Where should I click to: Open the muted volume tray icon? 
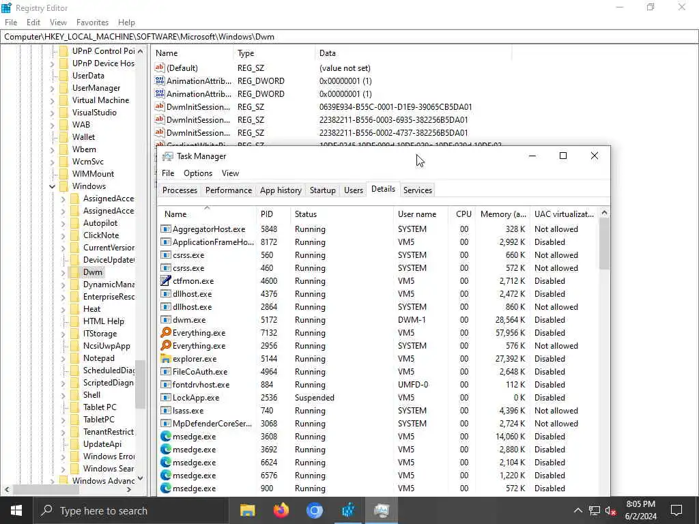pos(611,510)
